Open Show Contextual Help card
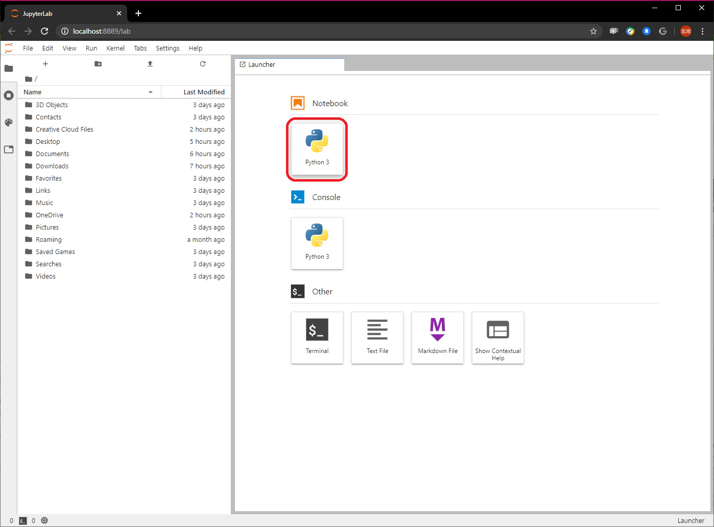Image resolution: width=714 pixels, height=527 pixels. (x=498, y=338)
